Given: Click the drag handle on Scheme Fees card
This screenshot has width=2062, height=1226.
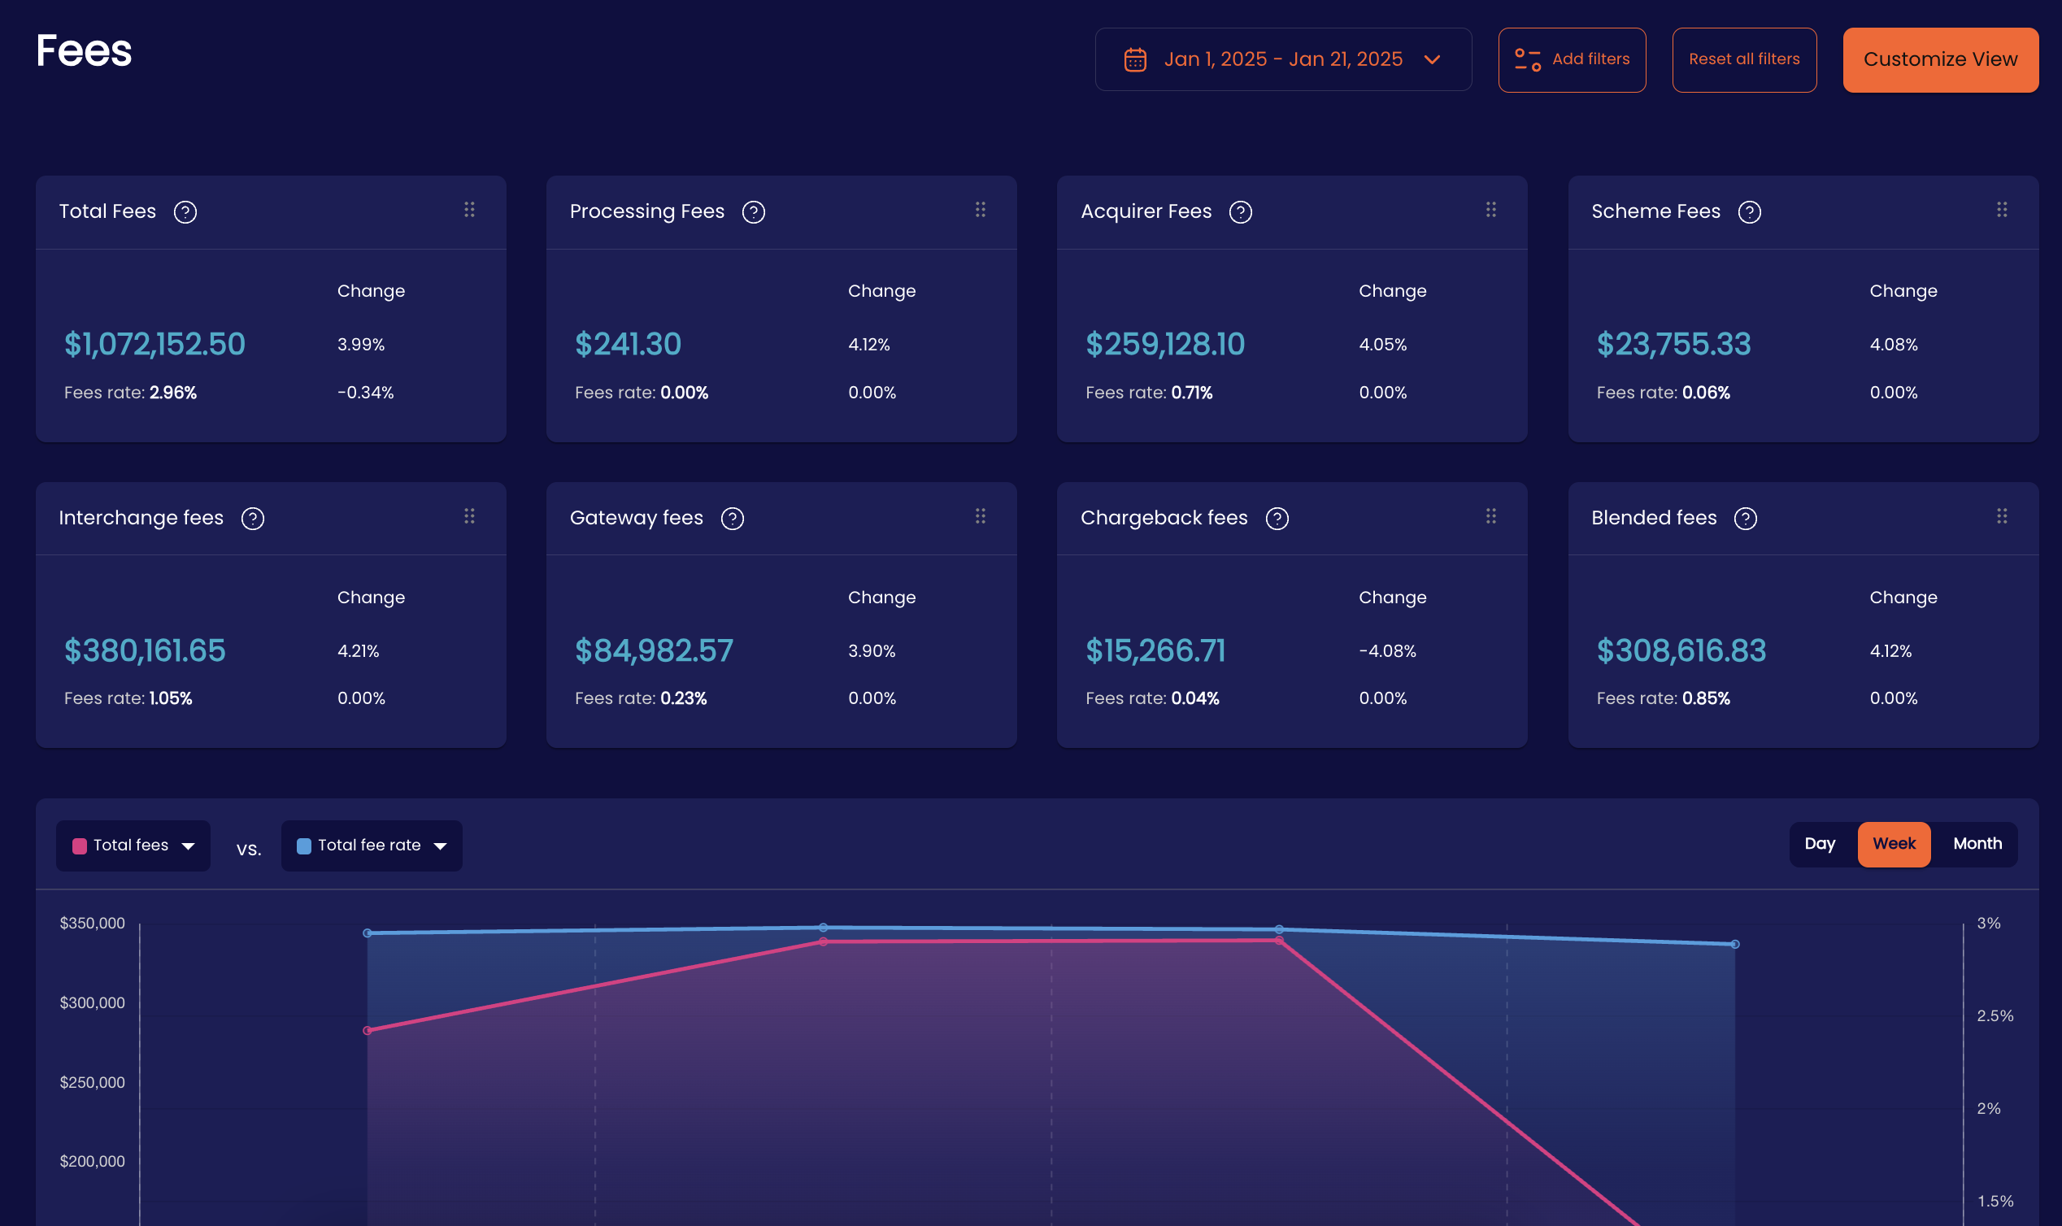Looking at the screenshot, I should [2001, 210].
